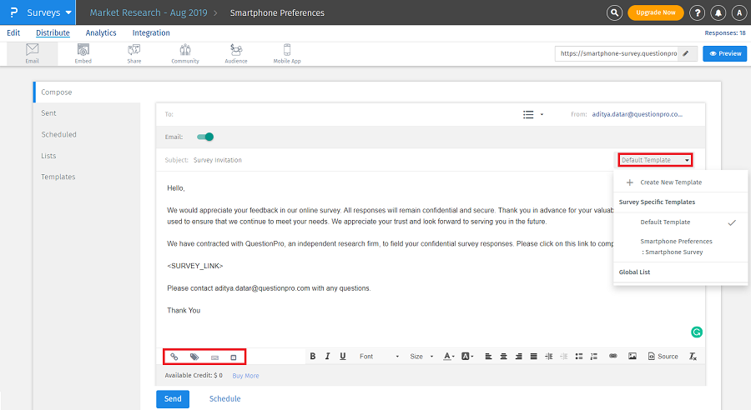Expand the Font family dropdown
This screenshot has width=751, height=410.
tap(373, 357)
